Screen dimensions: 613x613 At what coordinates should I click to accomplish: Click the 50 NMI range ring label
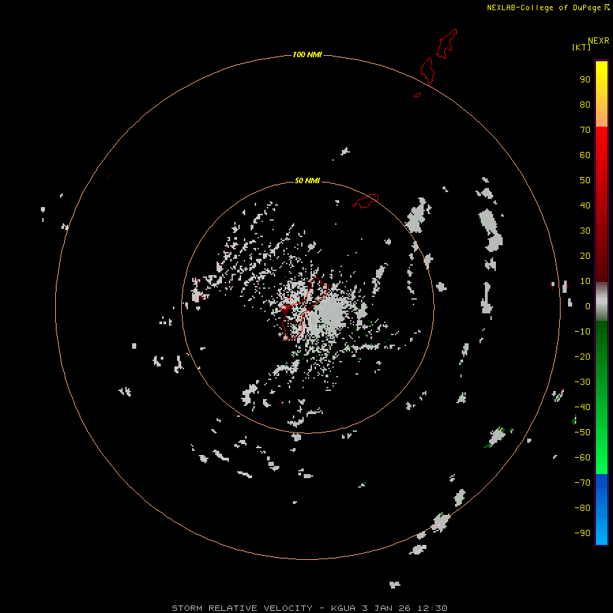[307, 180]
